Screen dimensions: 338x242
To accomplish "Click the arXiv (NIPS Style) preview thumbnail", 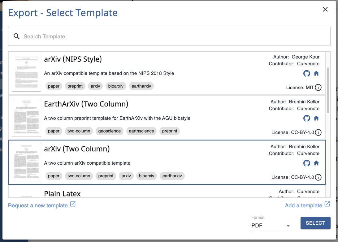I will (x=26, y=72).
